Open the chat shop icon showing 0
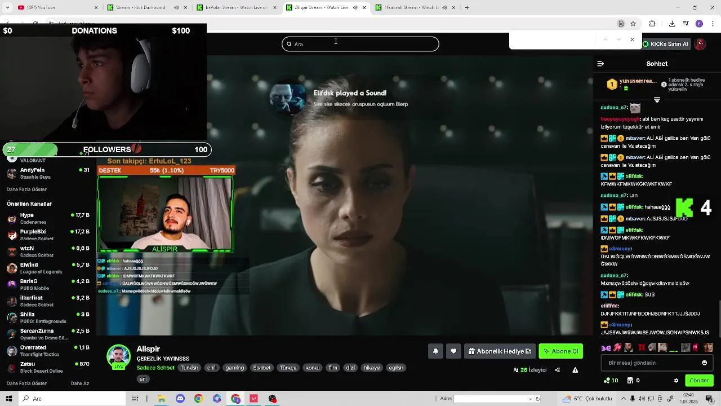The image size is (721, 406). pyautogui.click(x=633, y=381)
